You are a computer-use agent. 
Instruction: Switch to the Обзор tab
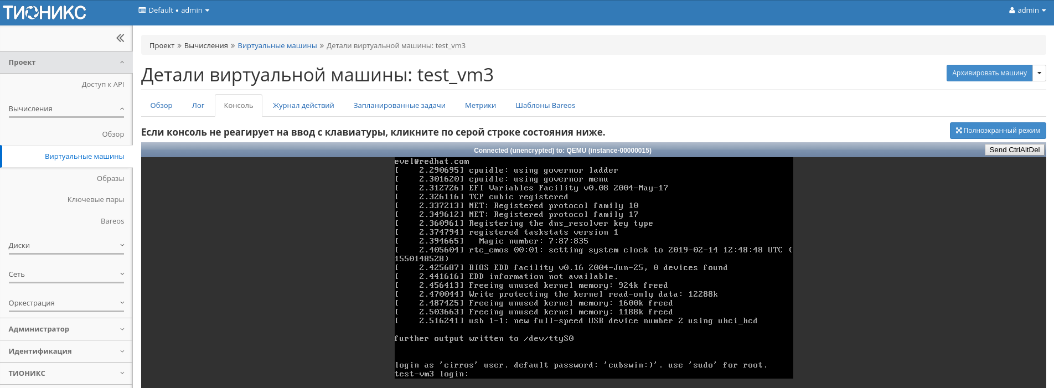(161, 105)
